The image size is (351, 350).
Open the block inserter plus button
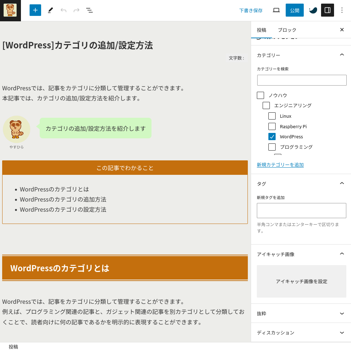pyautogui.click(x=35, y=10)
